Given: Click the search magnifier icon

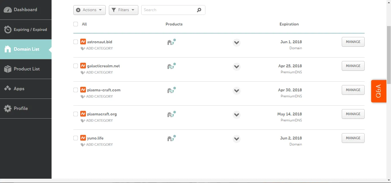Looking at the screenshot, I should (x=199, y=10).
